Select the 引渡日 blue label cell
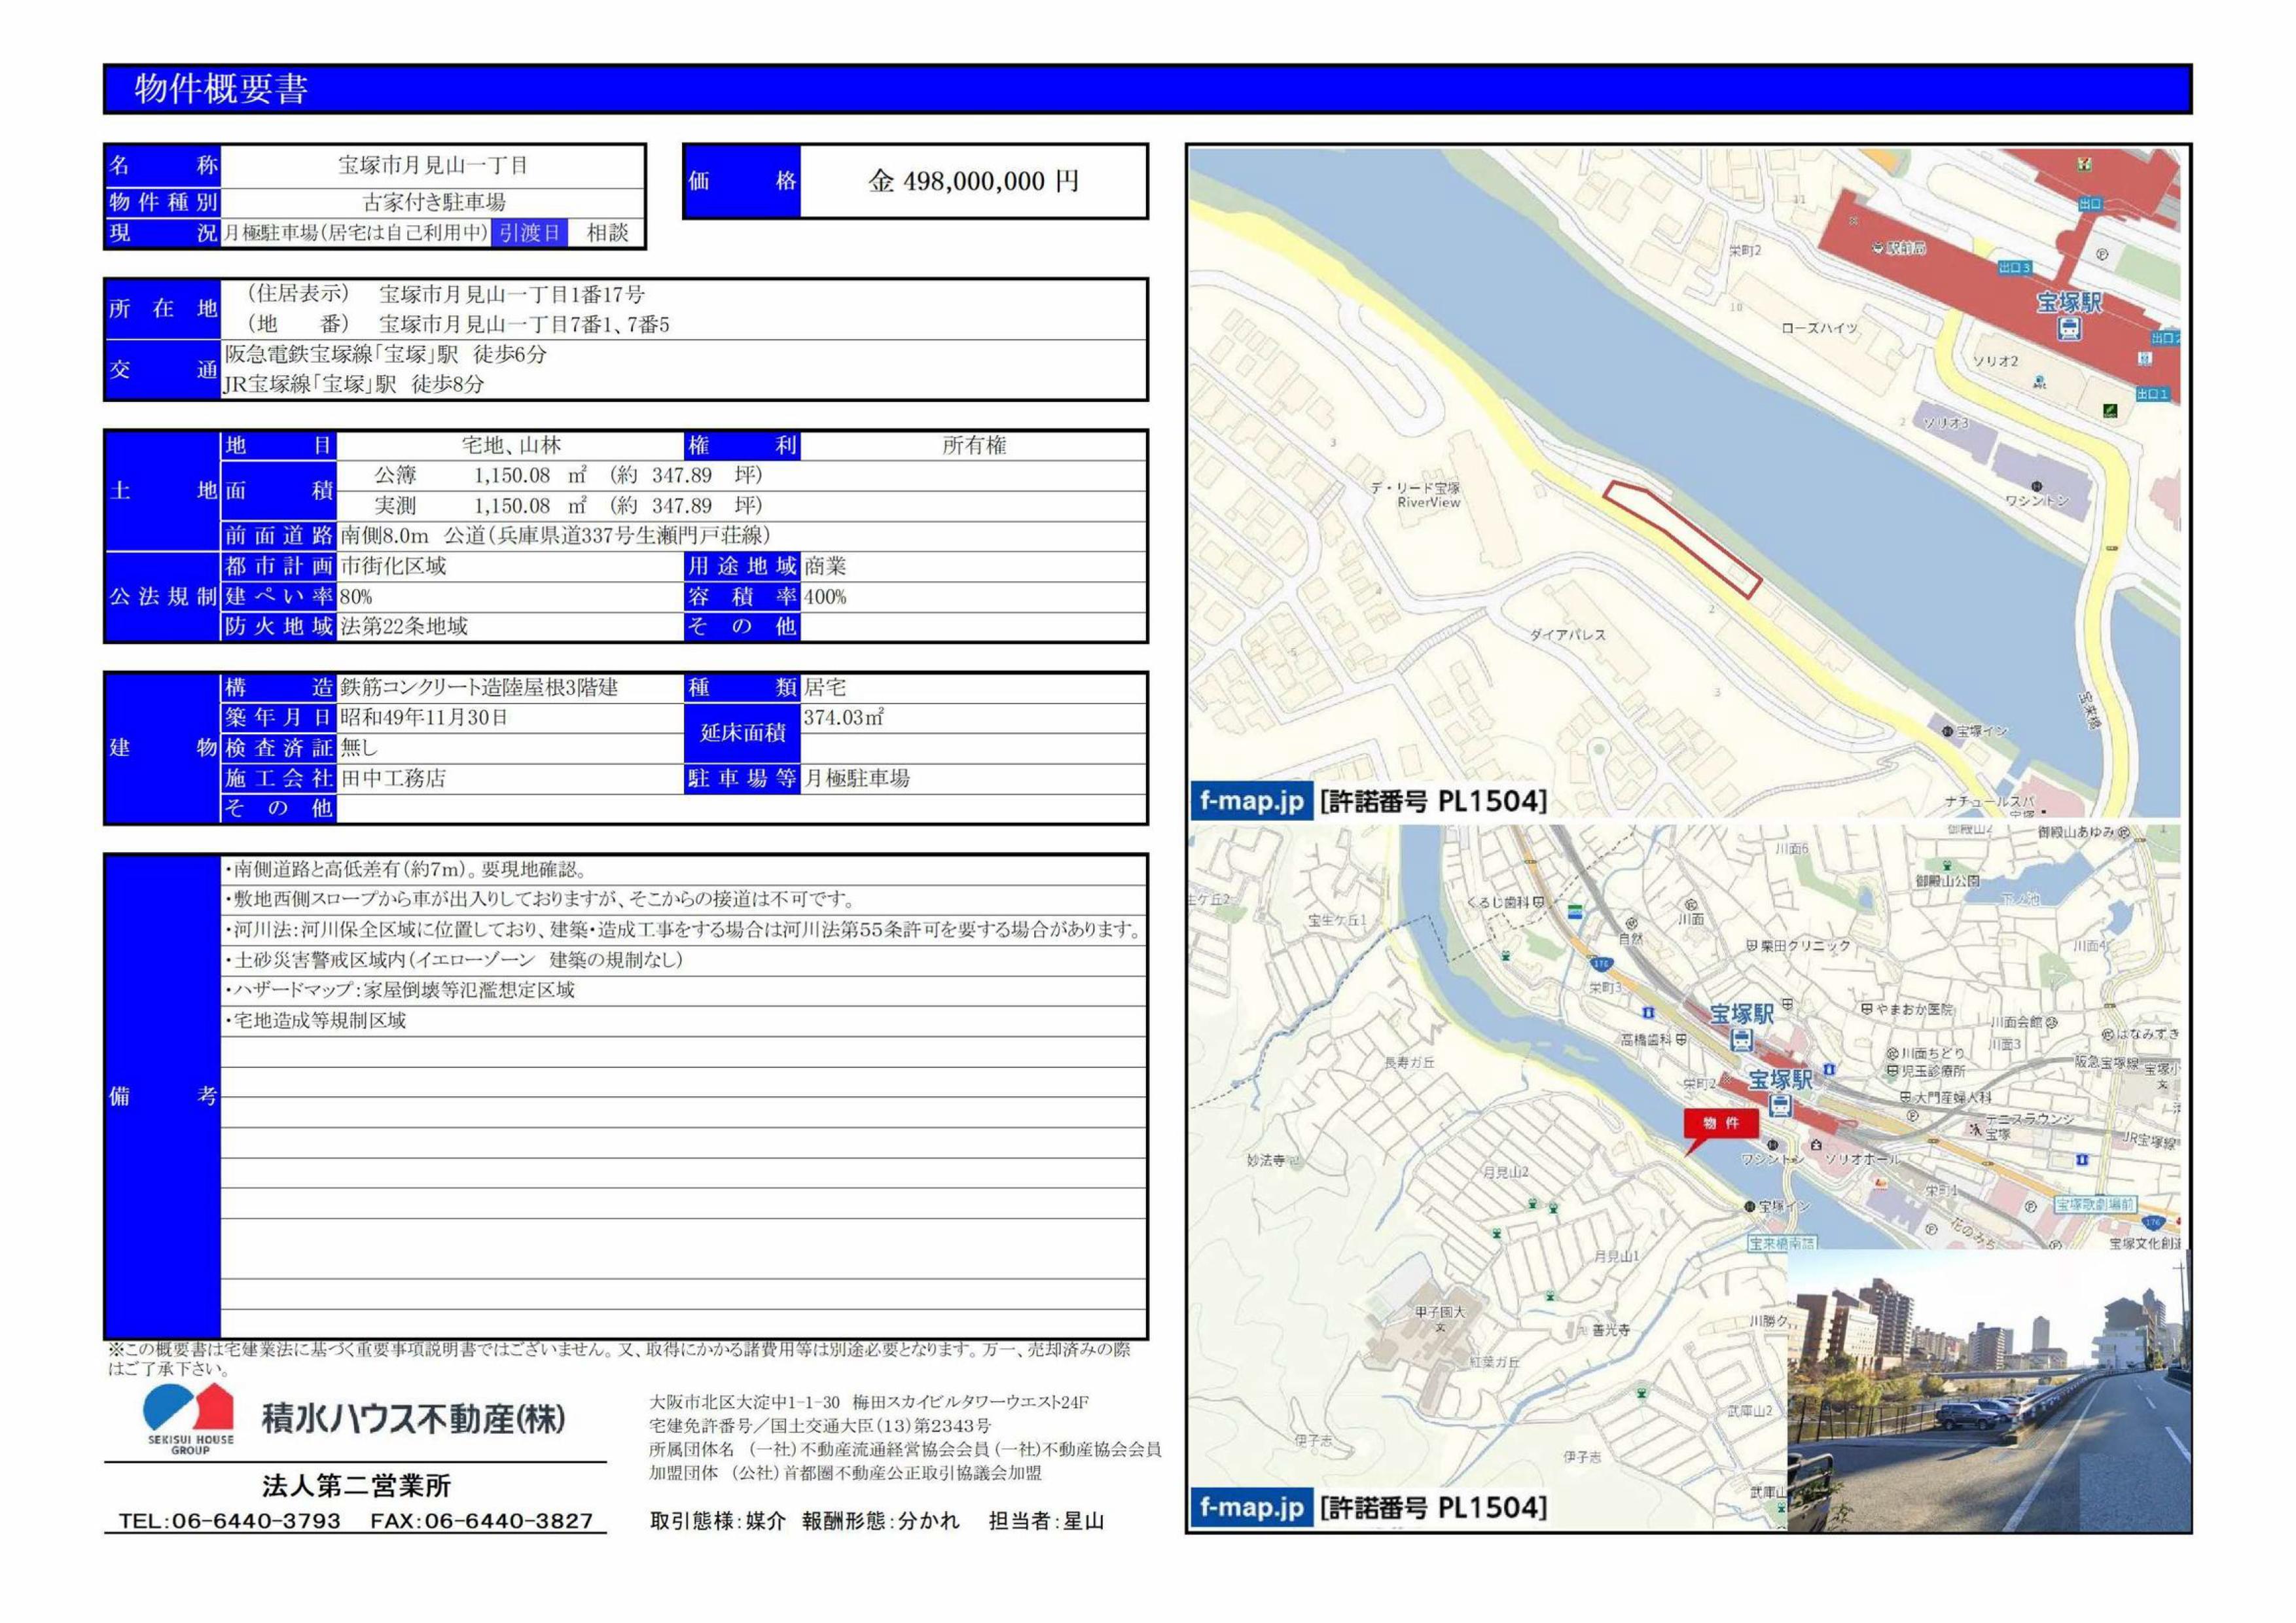Screen dimensions: 2296x1623 coord(531,233)
